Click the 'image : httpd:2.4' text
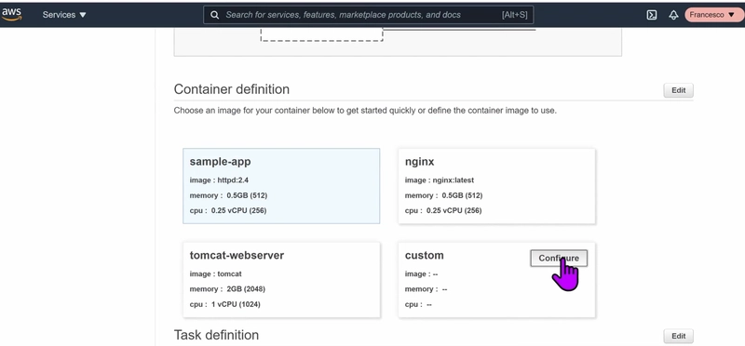 click(219, 180)
